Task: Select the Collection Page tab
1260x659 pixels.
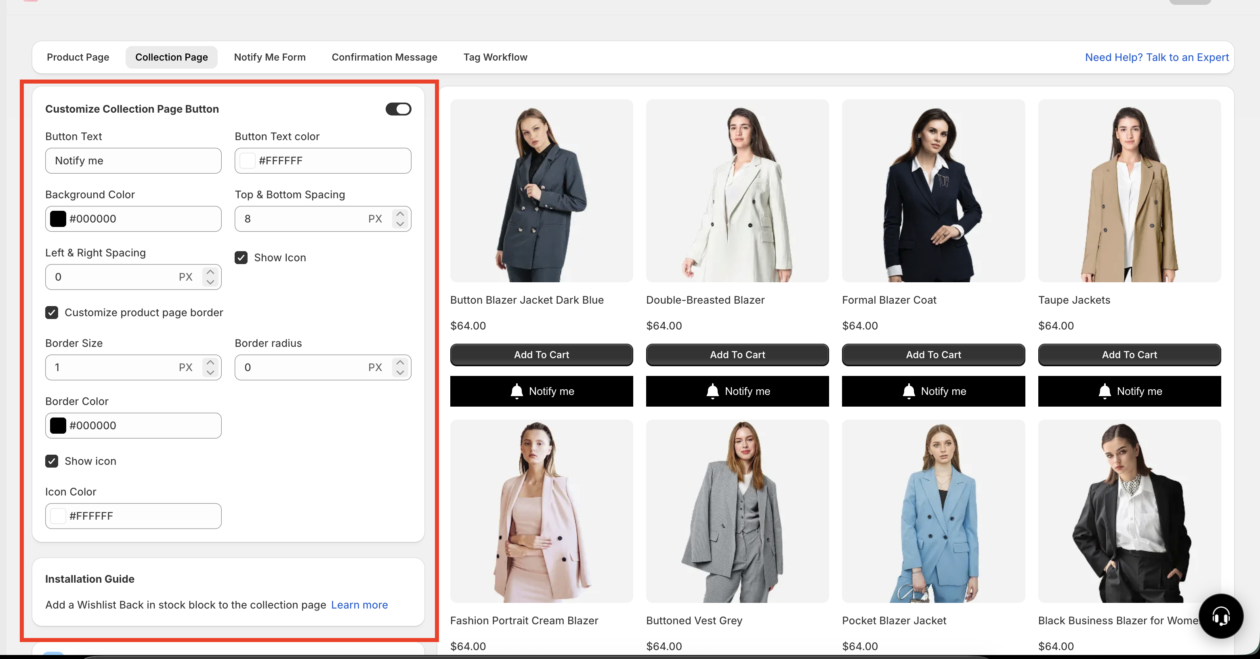Action: point(172,57)
